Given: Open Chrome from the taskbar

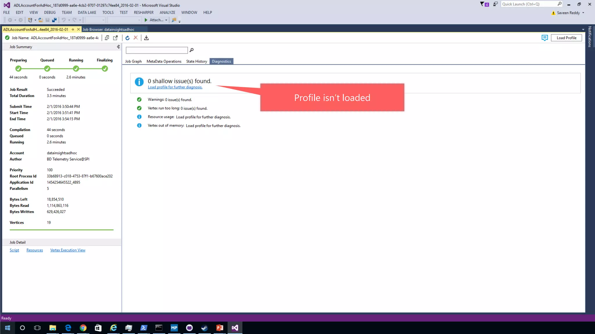Looking at the screenshot, I should click(83, 328).
